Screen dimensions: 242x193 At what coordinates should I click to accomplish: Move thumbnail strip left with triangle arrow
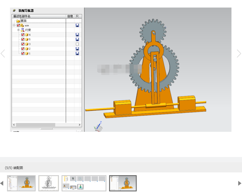(2, 183)
